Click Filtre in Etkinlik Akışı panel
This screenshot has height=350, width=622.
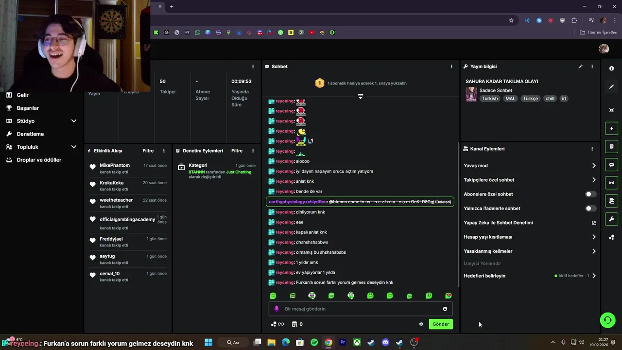point(148,151)
